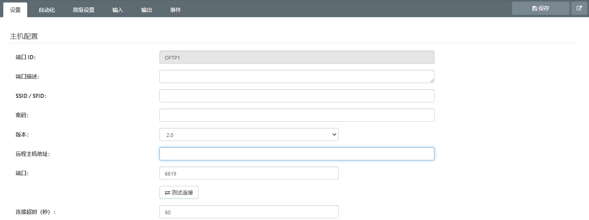
Task: Click the 远程主机地址 field label
Action: [33, 154]
